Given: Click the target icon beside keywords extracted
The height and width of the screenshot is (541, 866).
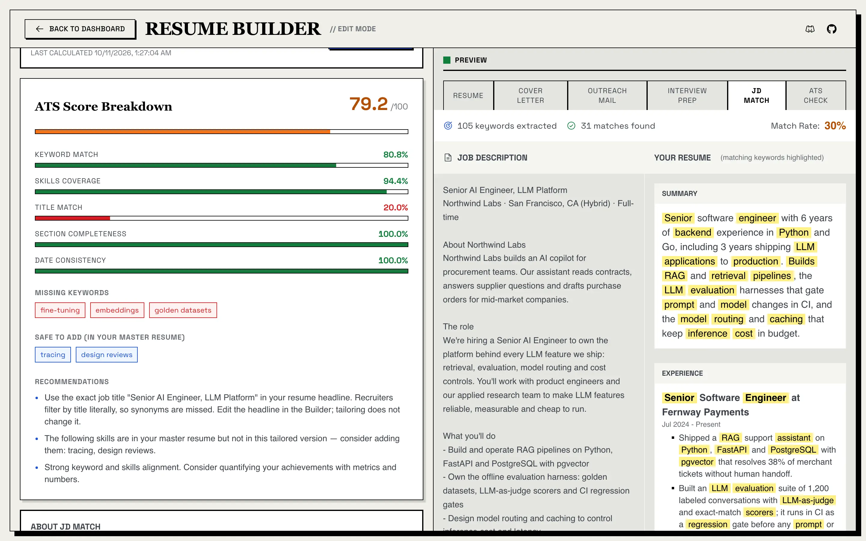Looking at the screenshot, I should (x=448, y=126).
